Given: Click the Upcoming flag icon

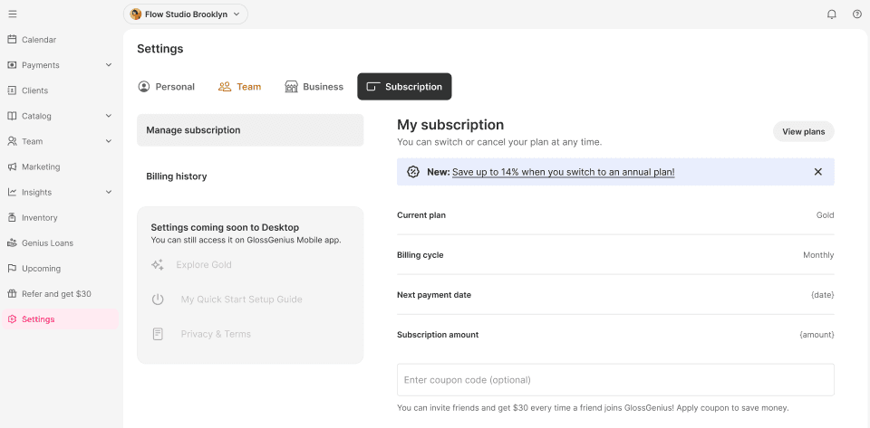Looking at the screenshot, I should (12, 269).
